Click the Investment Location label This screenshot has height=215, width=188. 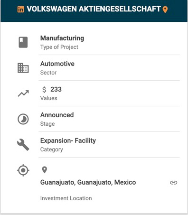(x=66, y=198)
